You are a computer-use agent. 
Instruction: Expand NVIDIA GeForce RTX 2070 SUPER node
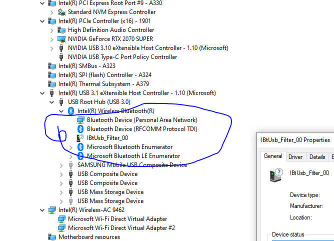(52, 39)
